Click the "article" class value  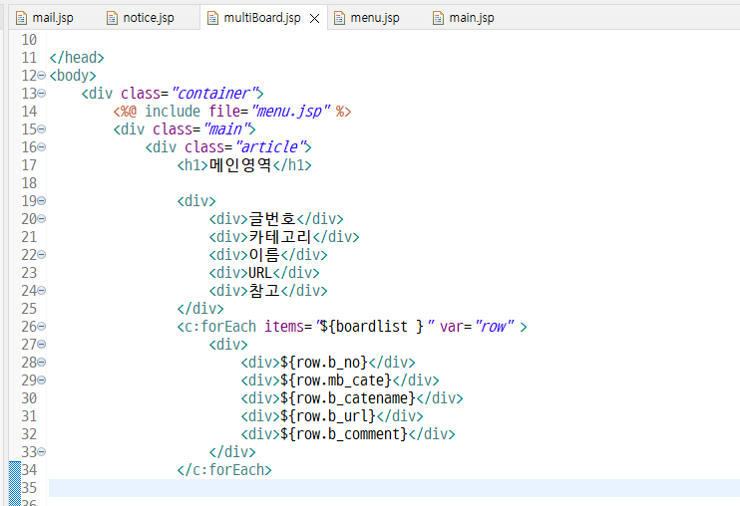270,147
